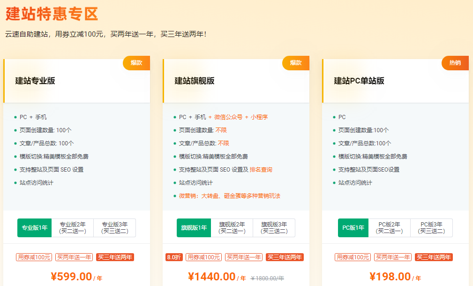Image resolution: width=473 pixels, height=286 pixels.
Task: Click 文章/产品总数:100个 in PC单站版 card
Action: click(365, 143)
